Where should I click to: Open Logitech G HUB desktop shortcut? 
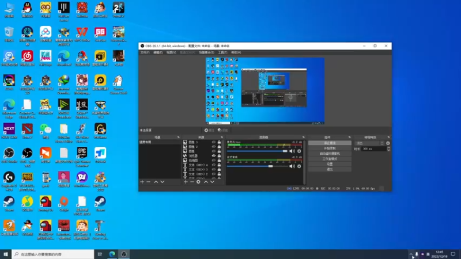click(x=9, y=181)
